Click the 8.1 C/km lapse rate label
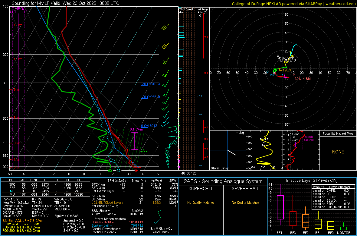 point(136,129)
